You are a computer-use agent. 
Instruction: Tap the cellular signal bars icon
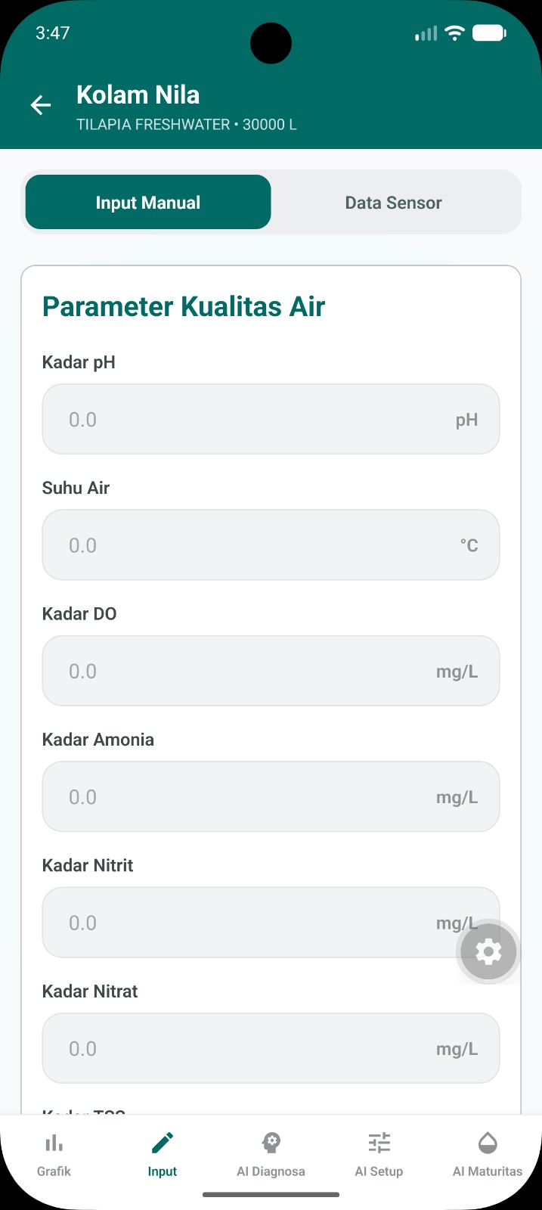[426, 33]
